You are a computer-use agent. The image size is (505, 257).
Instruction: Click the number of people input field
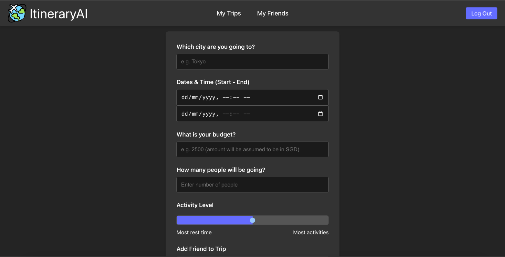pos(252,185)
